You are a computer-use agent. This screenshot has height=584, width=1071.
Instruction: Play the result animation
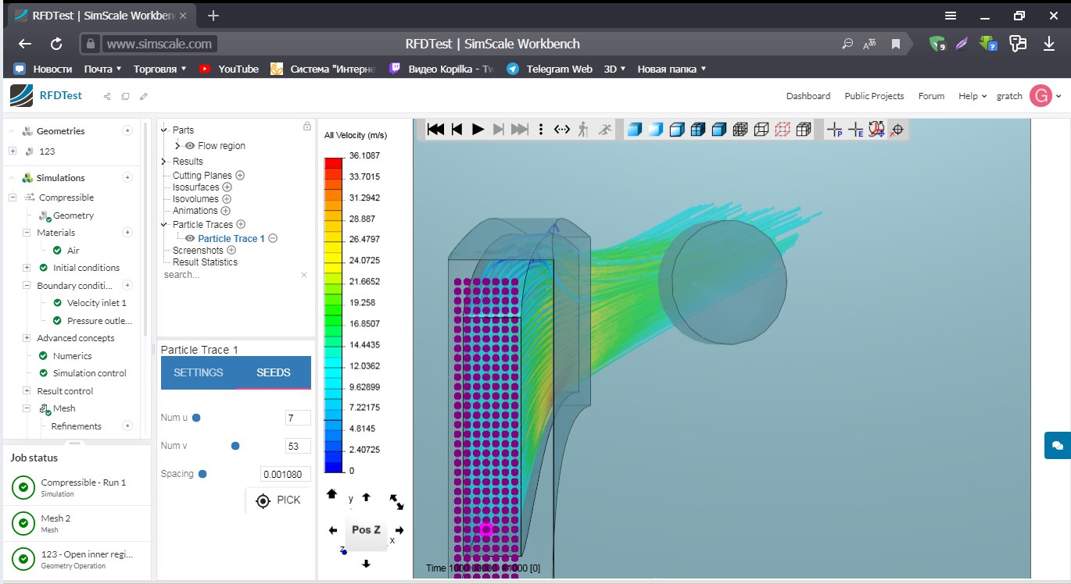tap(478, 129)
